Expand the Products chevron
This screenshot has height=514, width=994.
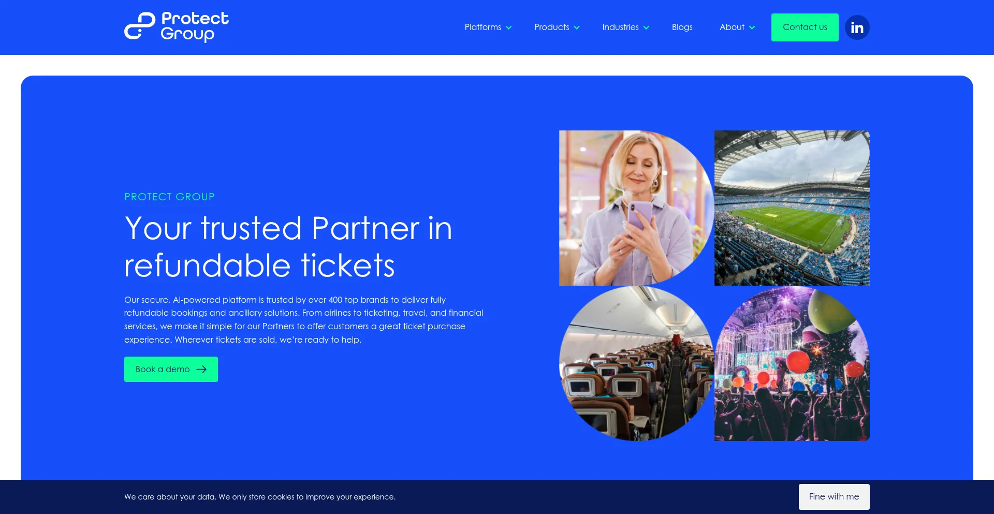click(x=577, y=27)
